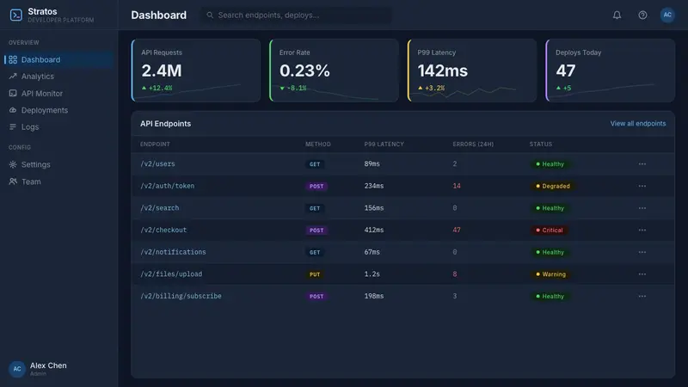688x387 pixels.
Task: Click the Deploys Today 47 card
Action: click(611, 71)
